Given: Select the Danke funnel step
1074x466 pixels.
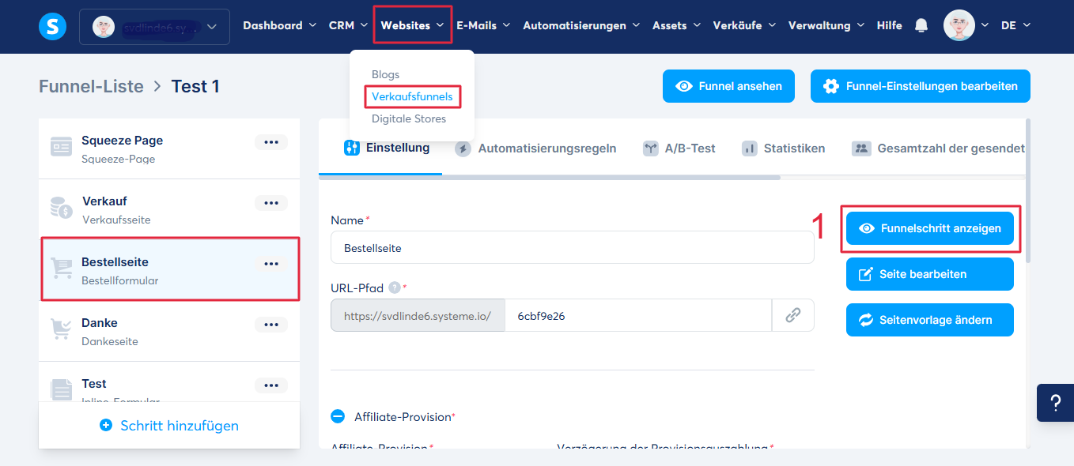Looking at the screenshot, I should 169,331.
